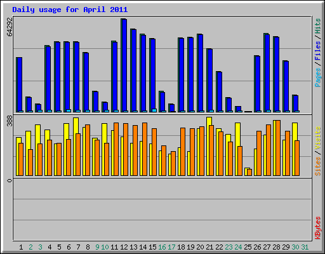The width and height of the screenshot is (325, 254).
Task: Click day 10 on the x-axis
Action: click(x=105, y=247)
